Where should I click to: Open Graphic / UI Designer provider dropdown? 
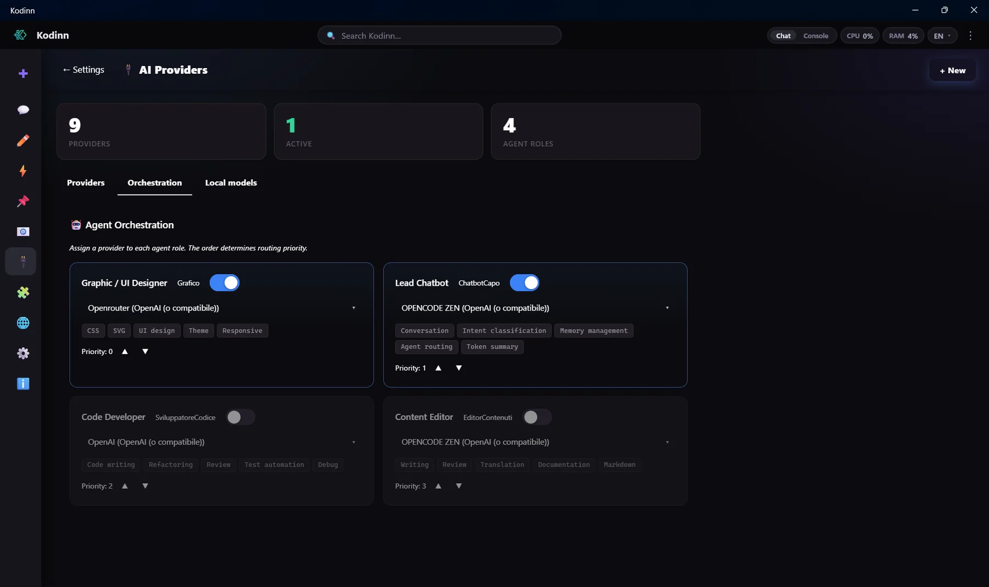click(222, 308)
